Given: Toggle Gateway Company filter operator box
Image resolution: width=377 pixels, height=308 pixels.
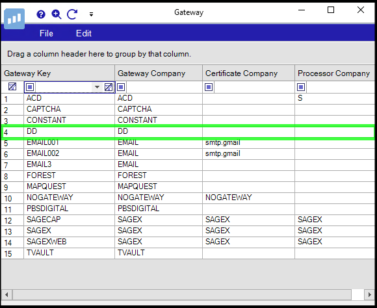Looking at the screenshot, I should [x=121, y=87].
